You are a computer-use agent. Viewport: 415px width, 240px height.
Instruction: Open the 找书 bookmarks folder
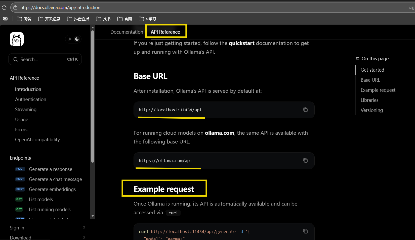103,19
